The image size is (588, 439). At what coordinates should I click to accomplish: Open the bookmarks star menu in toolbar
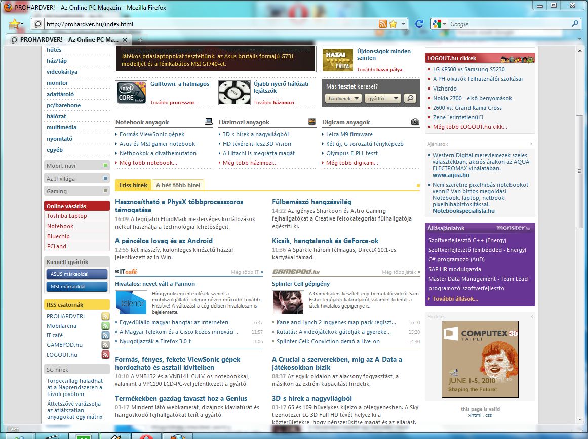(15, 24)
